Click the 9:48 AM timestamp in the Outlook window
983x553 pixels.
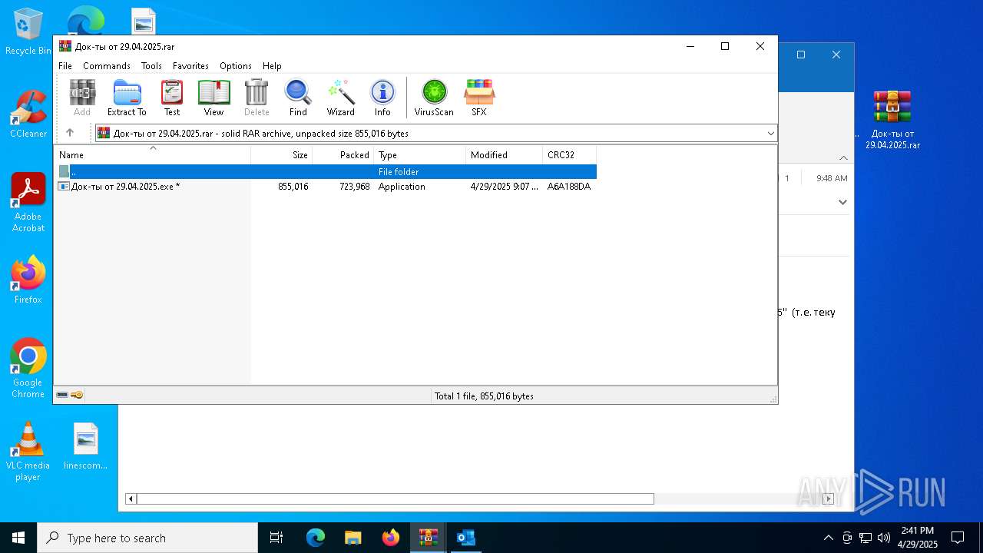(x=832, y=177)
